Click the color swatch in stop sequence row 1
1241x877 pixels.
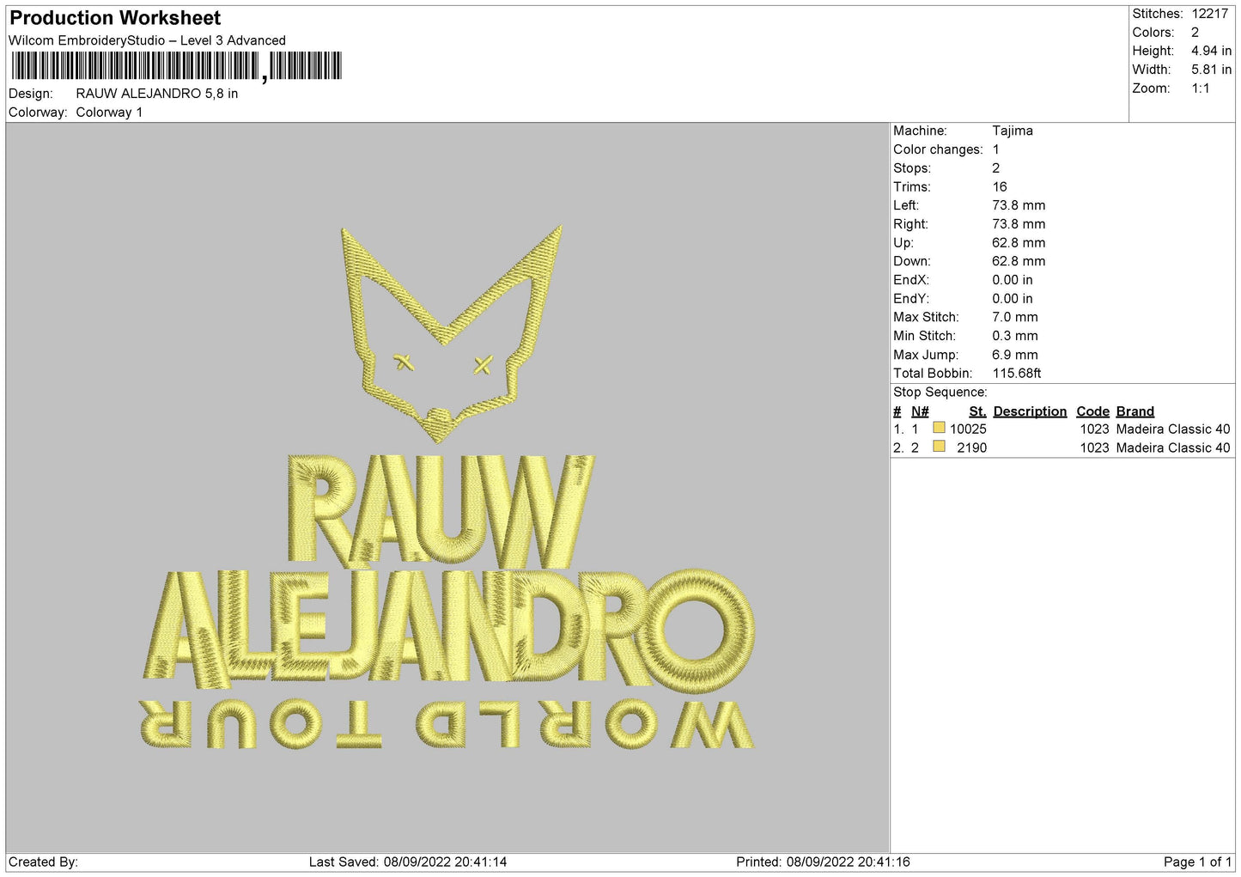point(939,428)
